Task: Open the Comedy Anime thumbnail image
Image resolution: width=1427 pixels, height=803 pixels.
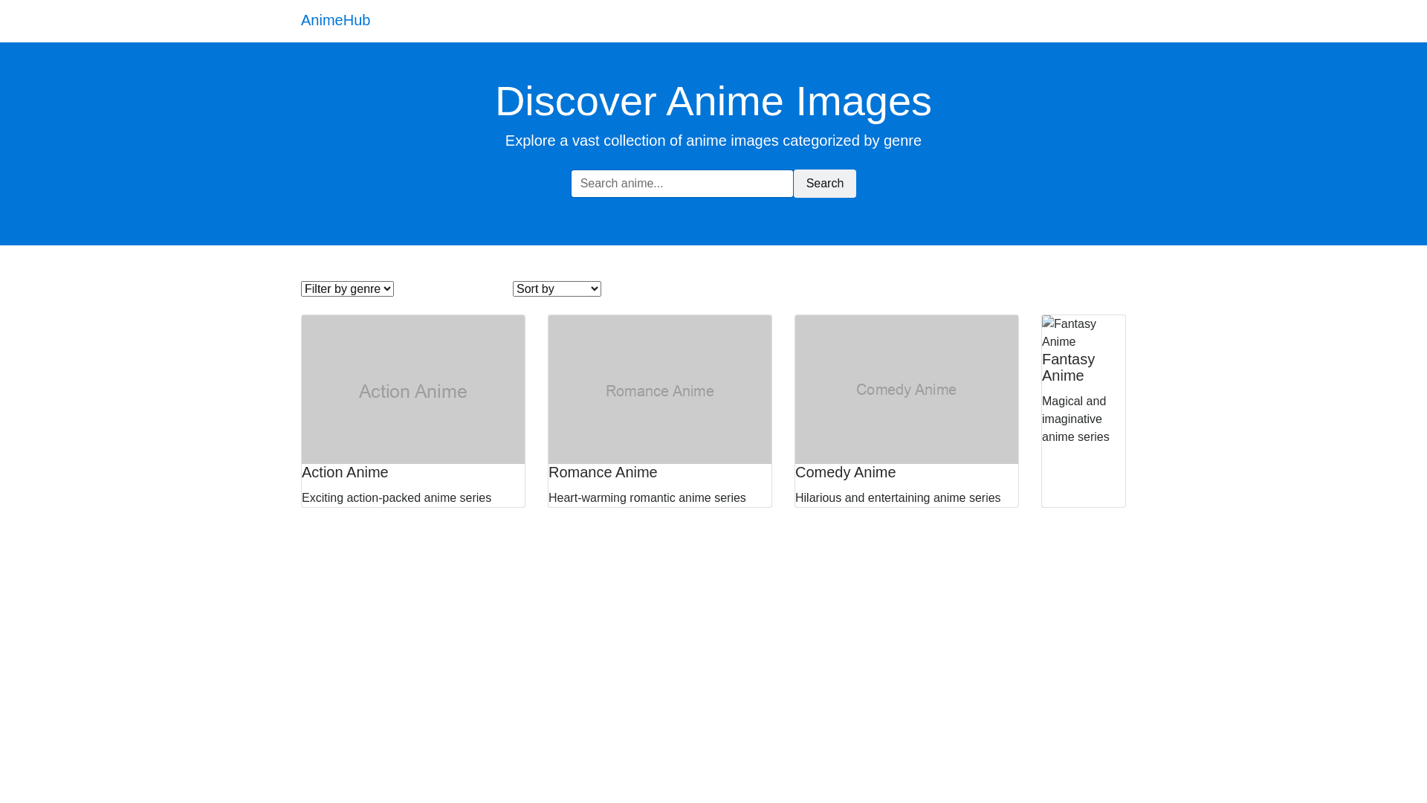Action: coord(907,390)
